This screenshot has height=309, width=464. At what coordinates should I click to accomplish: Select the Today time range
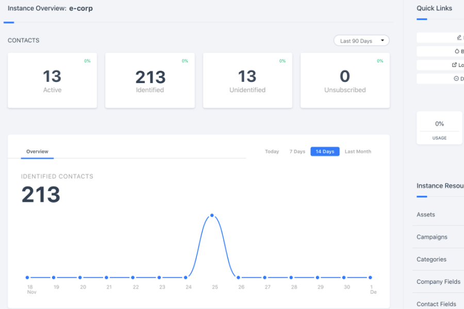click(272, 151)
